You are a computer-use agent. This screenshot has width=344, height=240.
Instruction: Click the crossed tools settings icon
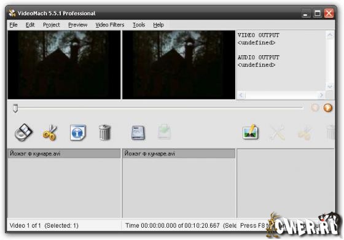[x=277, y=133]
